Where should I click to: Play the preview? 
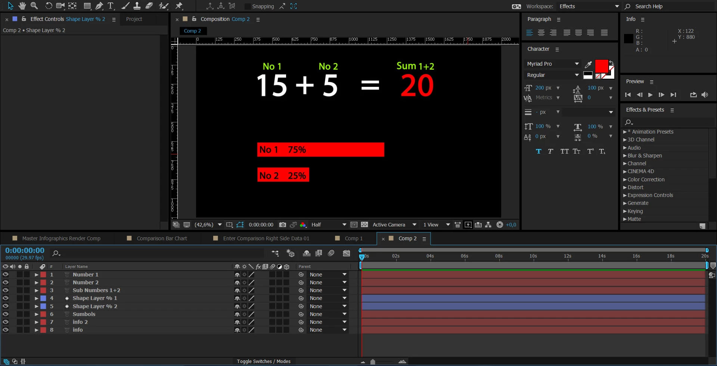(650, 95)
